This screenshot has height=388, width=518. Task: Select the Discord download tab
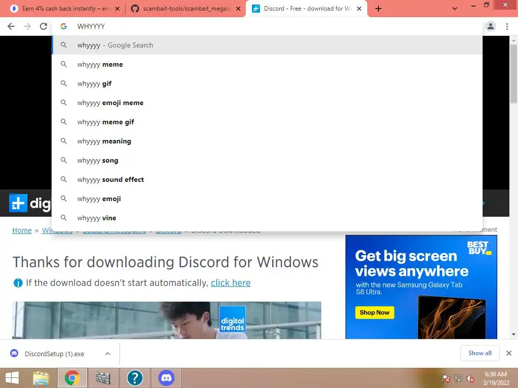pos(307,9)
